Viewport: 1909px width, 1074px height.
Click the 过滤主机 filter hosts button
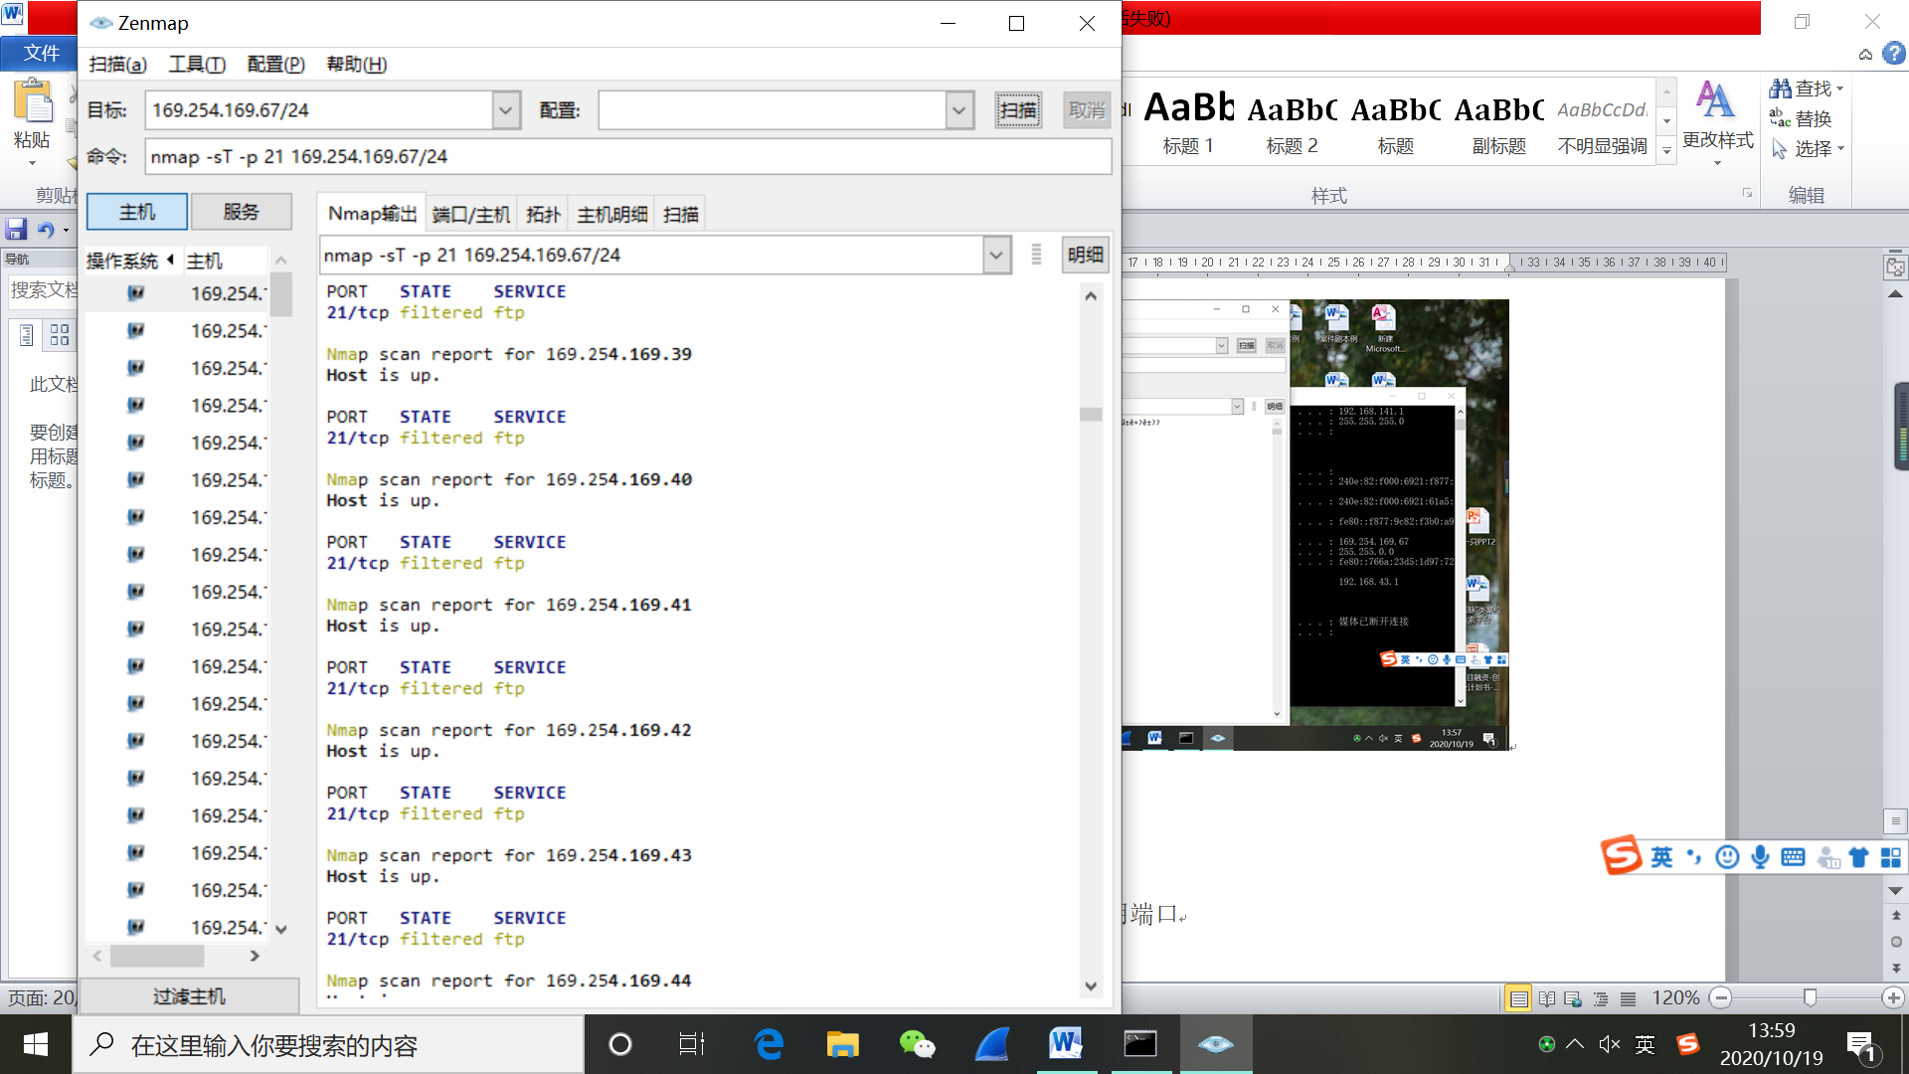189,996
